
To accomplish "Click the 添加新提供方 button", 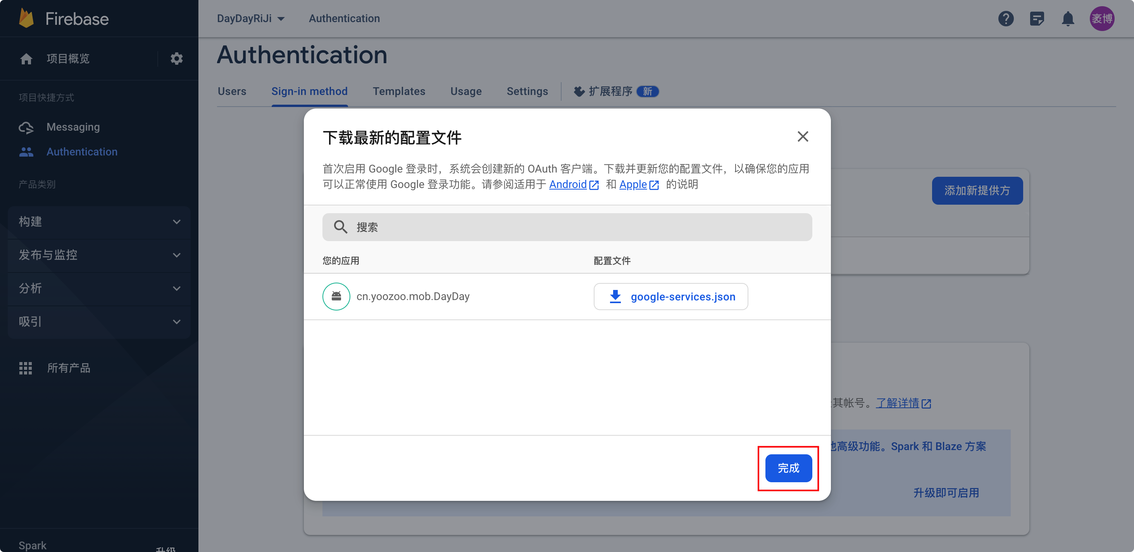I will tap(977, 191).
